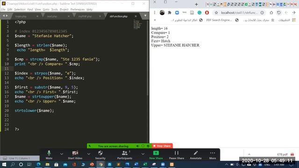The image size is (299, 168).
Task: Open video options arrow next to Start Video
Action: (89, 154)
